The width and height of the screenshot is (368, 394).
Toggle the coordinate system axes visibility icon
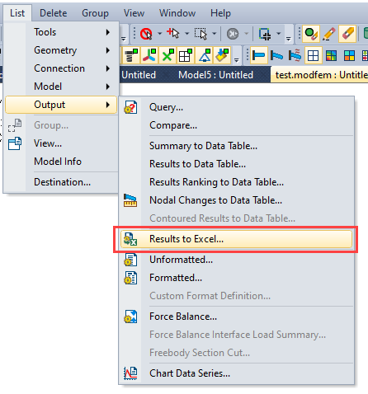tap(149, 55)
